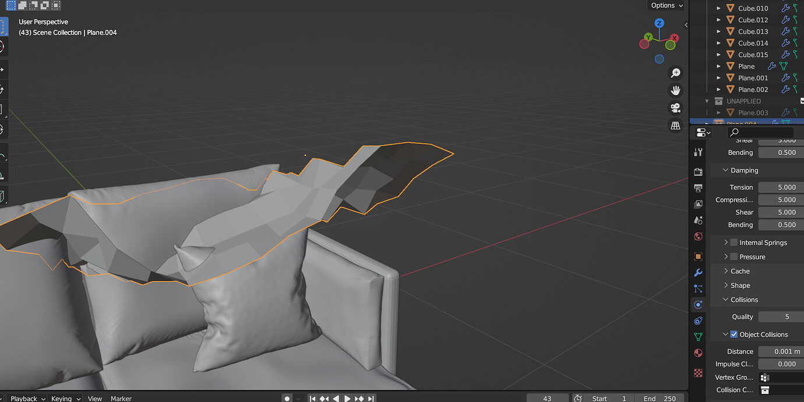Open the timeline Marker menu
The height and width of the screenshot is (402, 804).
[x=121, y=399]
